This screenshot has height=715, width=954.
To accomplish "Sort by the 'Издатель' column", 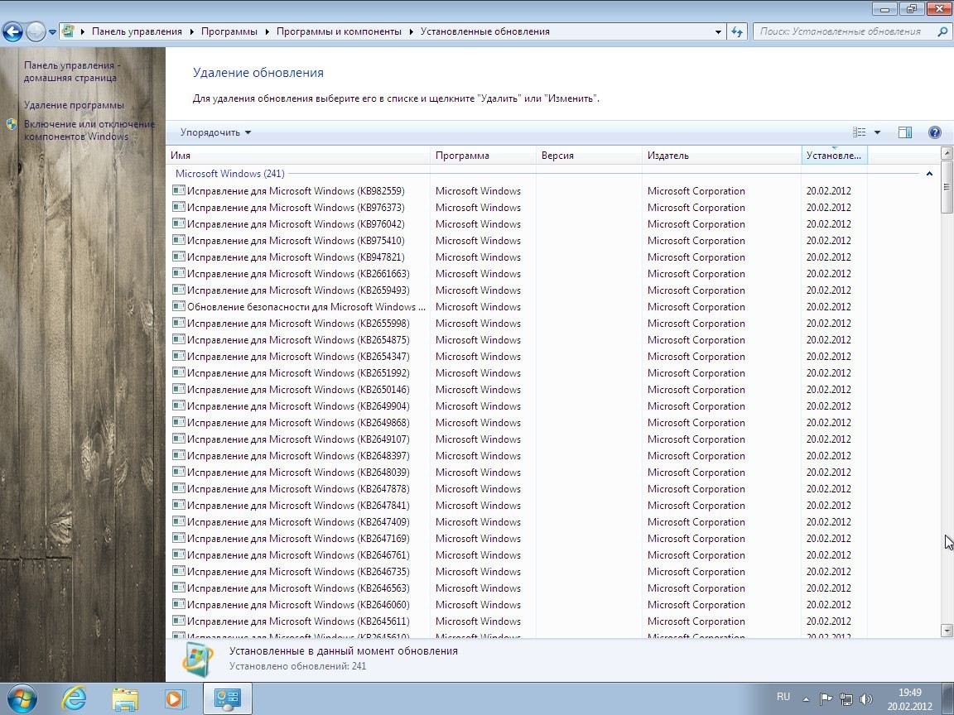I will click(721, 156).
